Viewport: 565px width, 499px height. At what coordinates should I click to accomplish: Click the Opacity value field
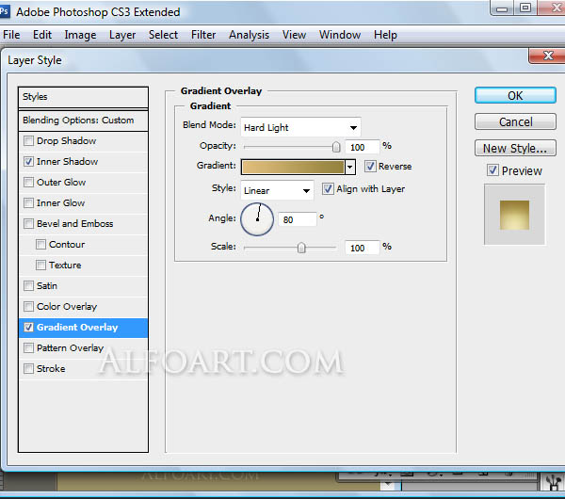pyautogui.click(x=363, y=147)
